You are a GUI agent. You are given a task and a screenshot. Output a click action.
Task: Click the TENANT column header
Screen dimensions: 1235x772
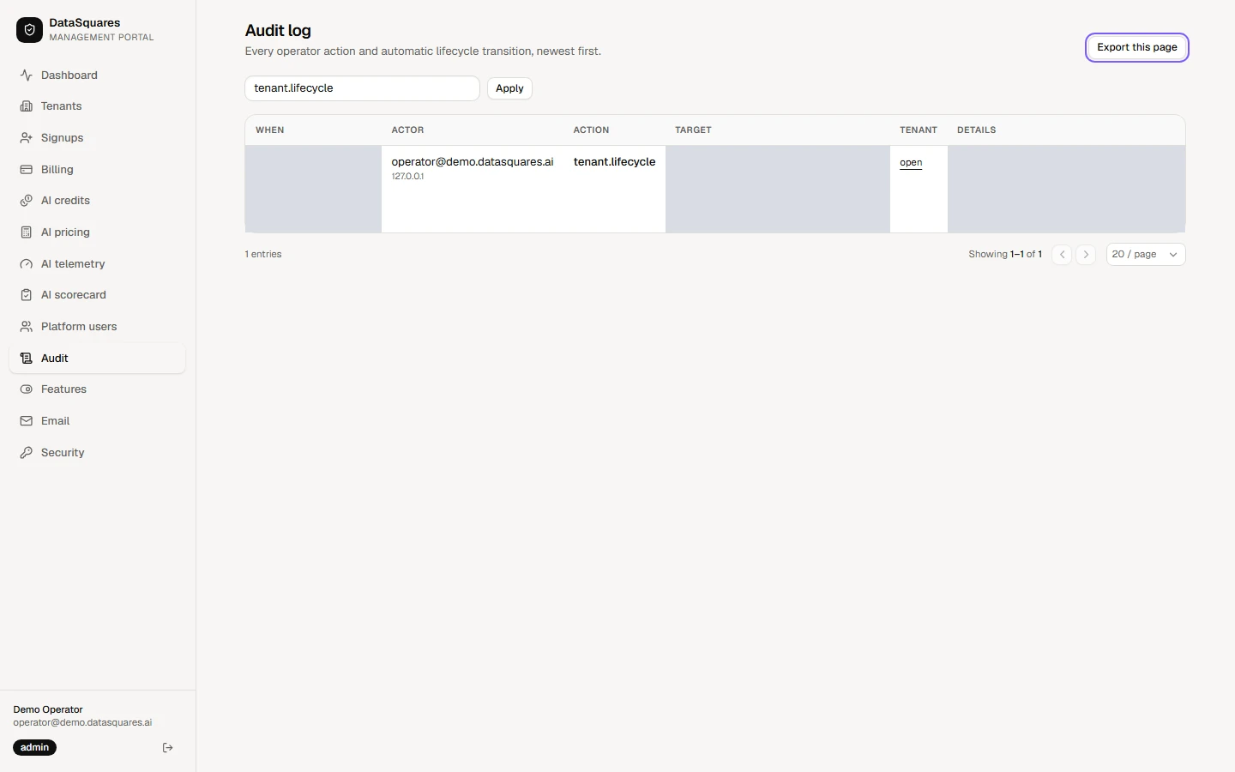pyautogui.click(x=919, y=130)
